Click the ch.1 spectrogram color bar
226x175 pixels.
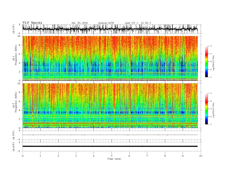pos(206,61)
